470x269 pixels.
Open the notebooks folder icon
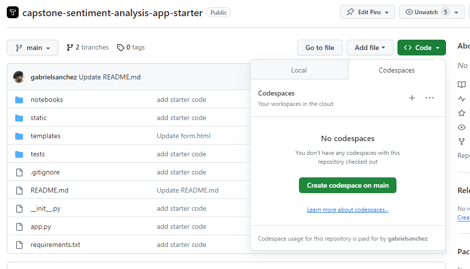tap(19, 100)
